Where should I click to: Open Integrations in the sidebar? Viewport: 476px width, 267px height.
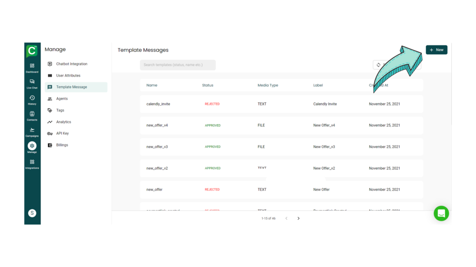click(32, 164)
